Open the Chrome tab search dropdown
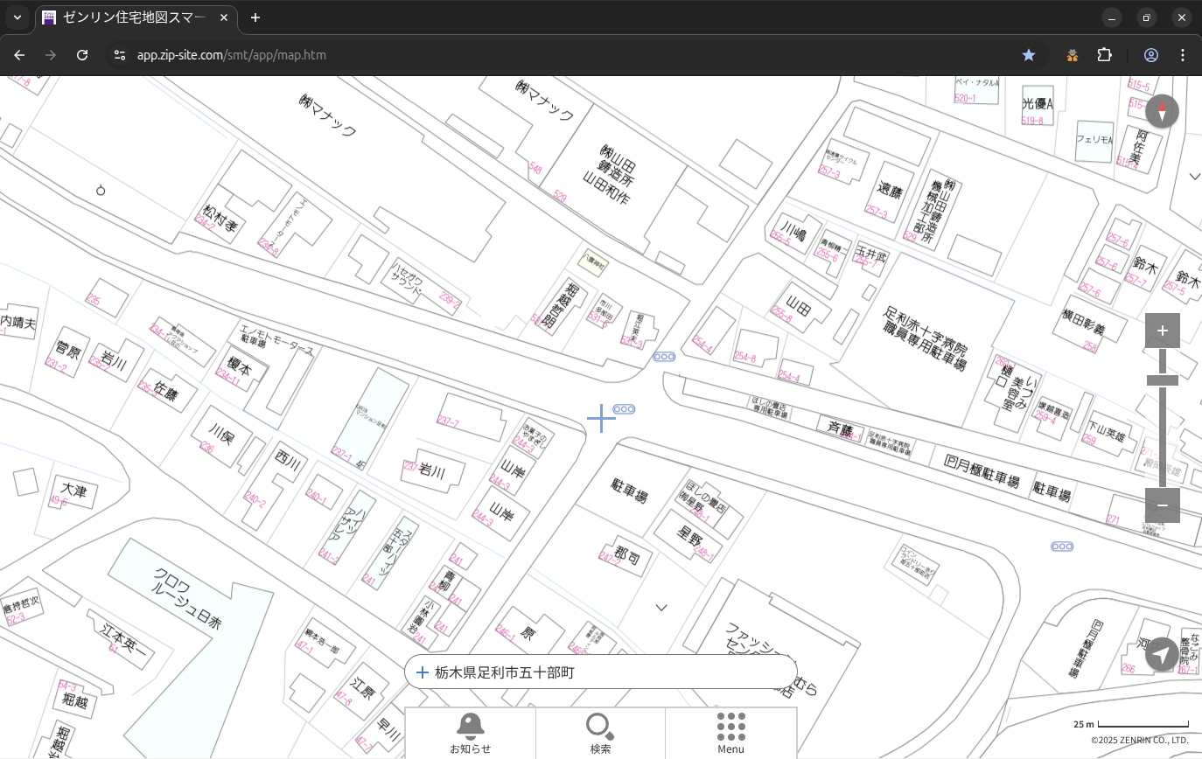 [17, 17]
